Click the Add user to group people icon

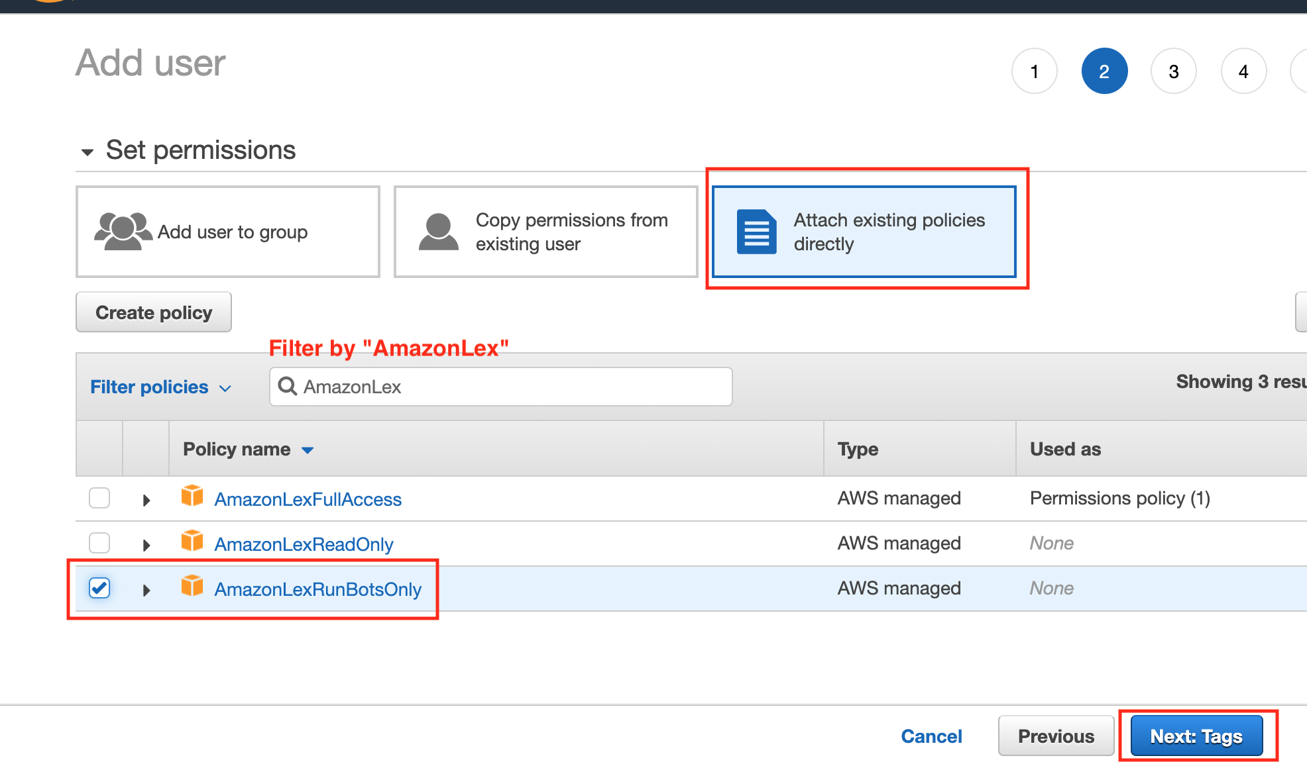click(x=123, y=231)
